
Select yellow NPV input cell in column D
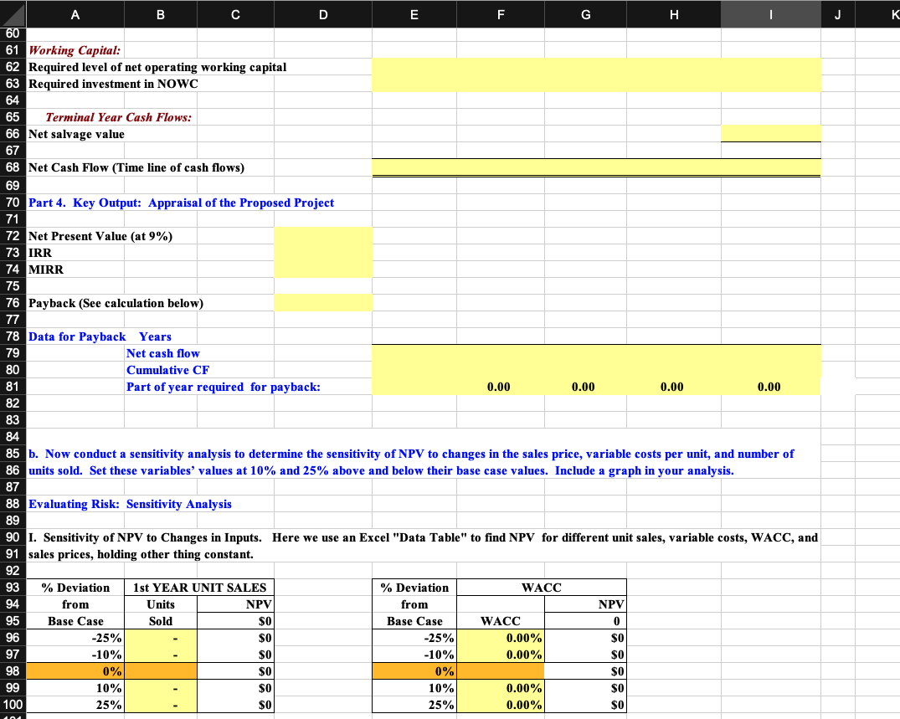(323, 236)
